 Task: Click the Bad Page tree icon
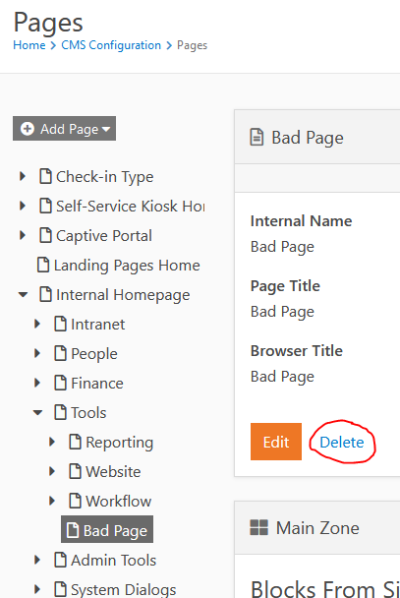(x=73, y=530)
